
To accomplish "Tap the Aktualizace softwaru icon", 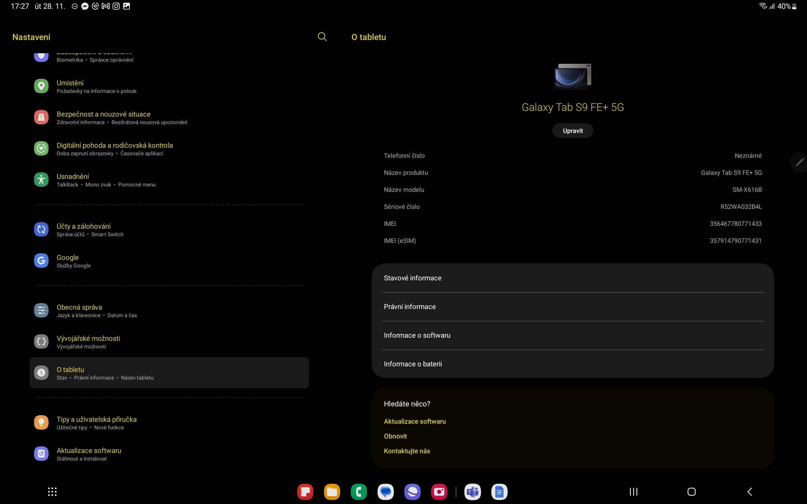I will pyautogui.click(x=41, y=454).
